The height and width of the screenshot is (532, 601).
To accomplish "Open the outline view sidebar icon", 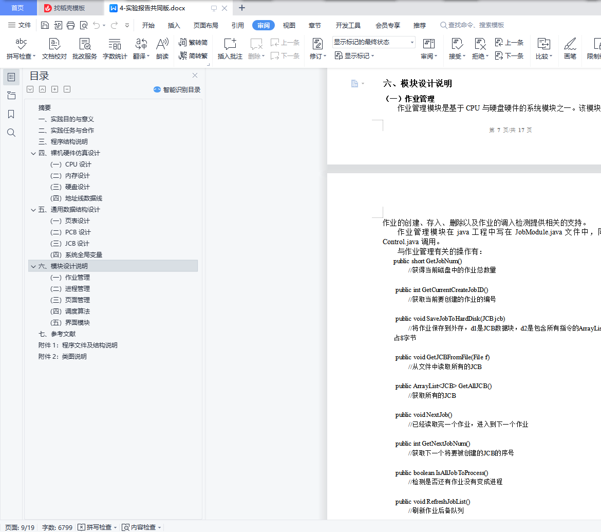I will click(11, 77).
